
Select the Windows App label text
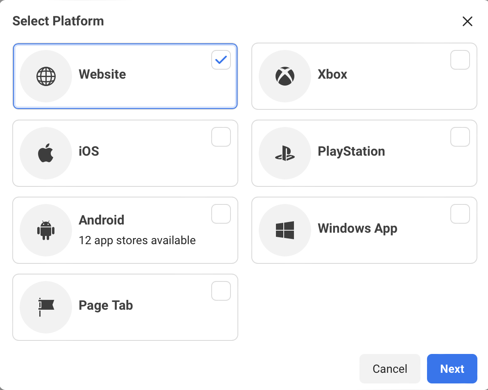(357, 228)
